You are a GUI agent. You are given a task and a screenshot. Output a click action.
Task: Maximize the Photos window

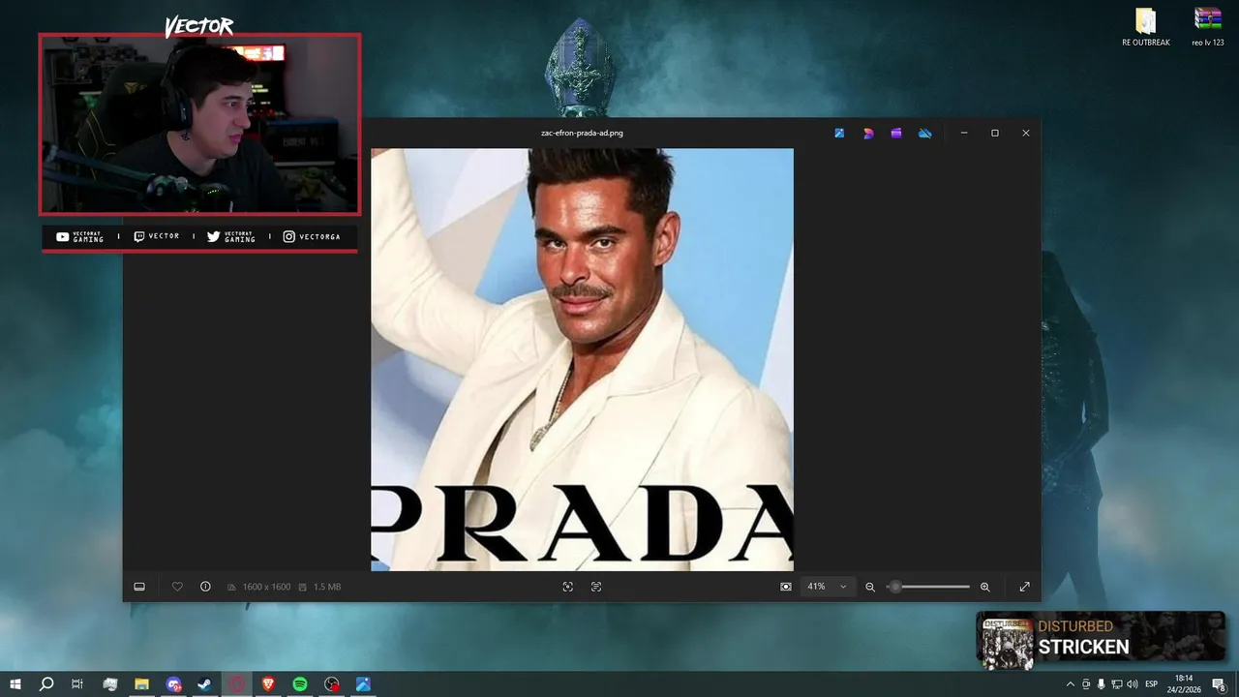995,134
